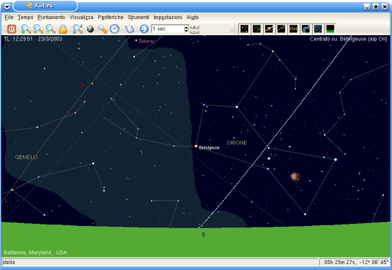Toggle Milky Way display icon
This screenshot has width=392, height=270.
point(306,29)
